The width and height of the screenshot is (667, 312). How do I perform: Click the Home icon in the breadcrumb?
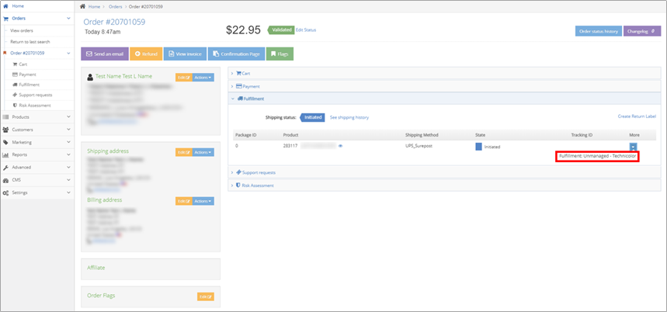[x=83, y=6]
